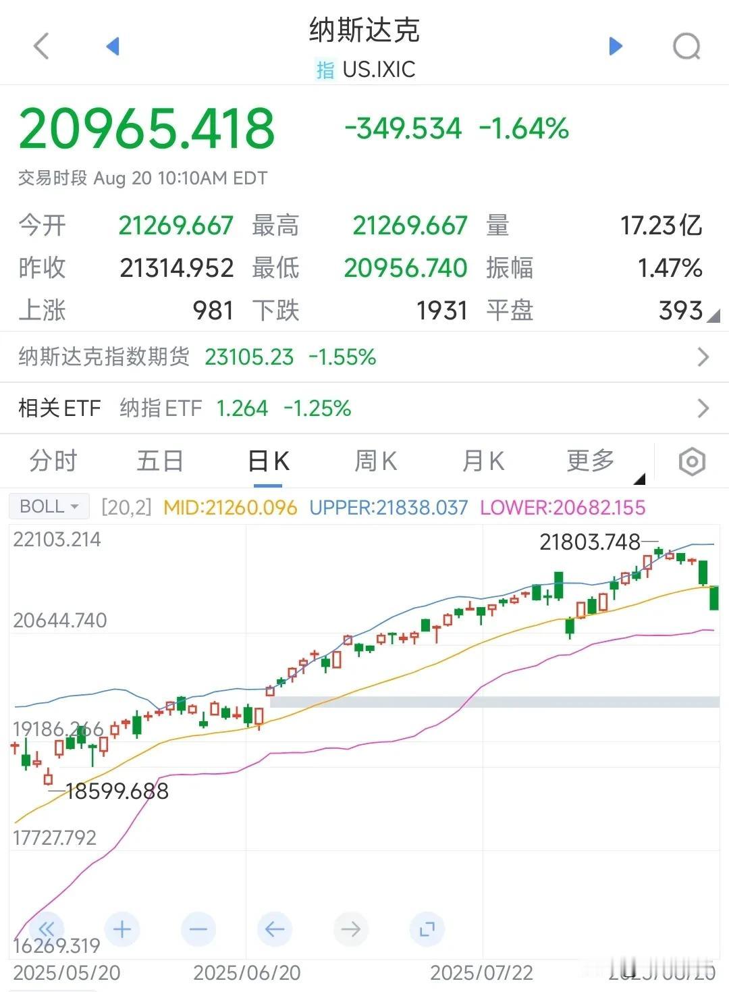This screenshot has height=992, width=729.
Task: Tap y-axis label 20644.740
Action: [x=60, y=621]
